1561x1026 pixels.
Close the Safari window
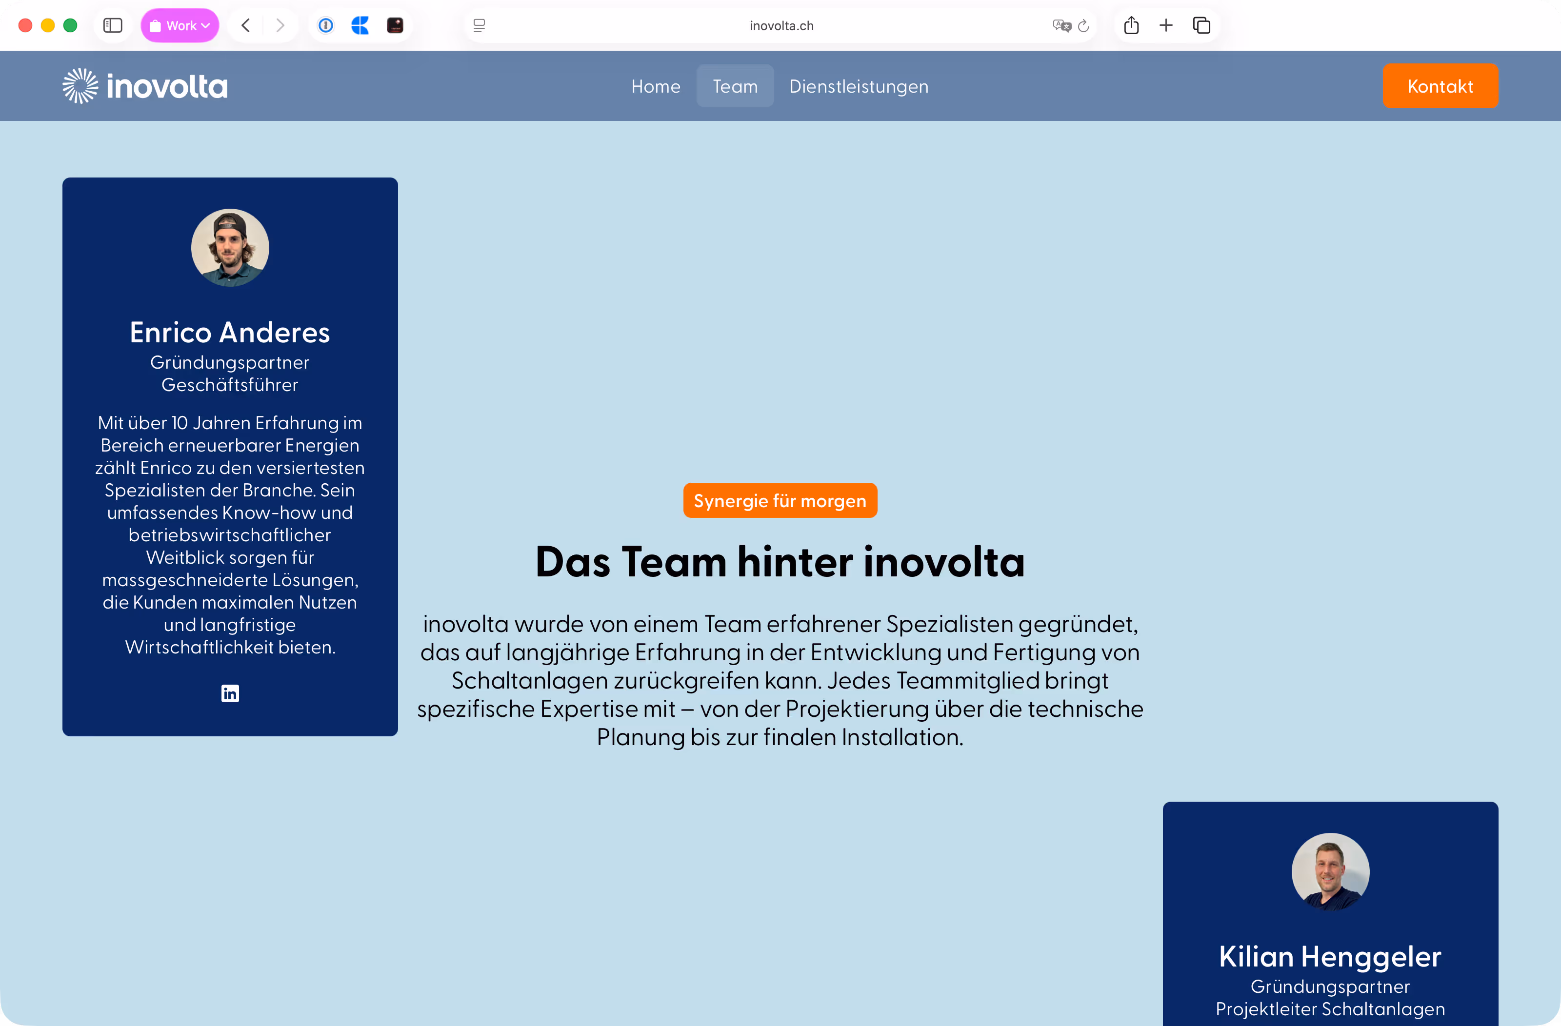(25, 25)
